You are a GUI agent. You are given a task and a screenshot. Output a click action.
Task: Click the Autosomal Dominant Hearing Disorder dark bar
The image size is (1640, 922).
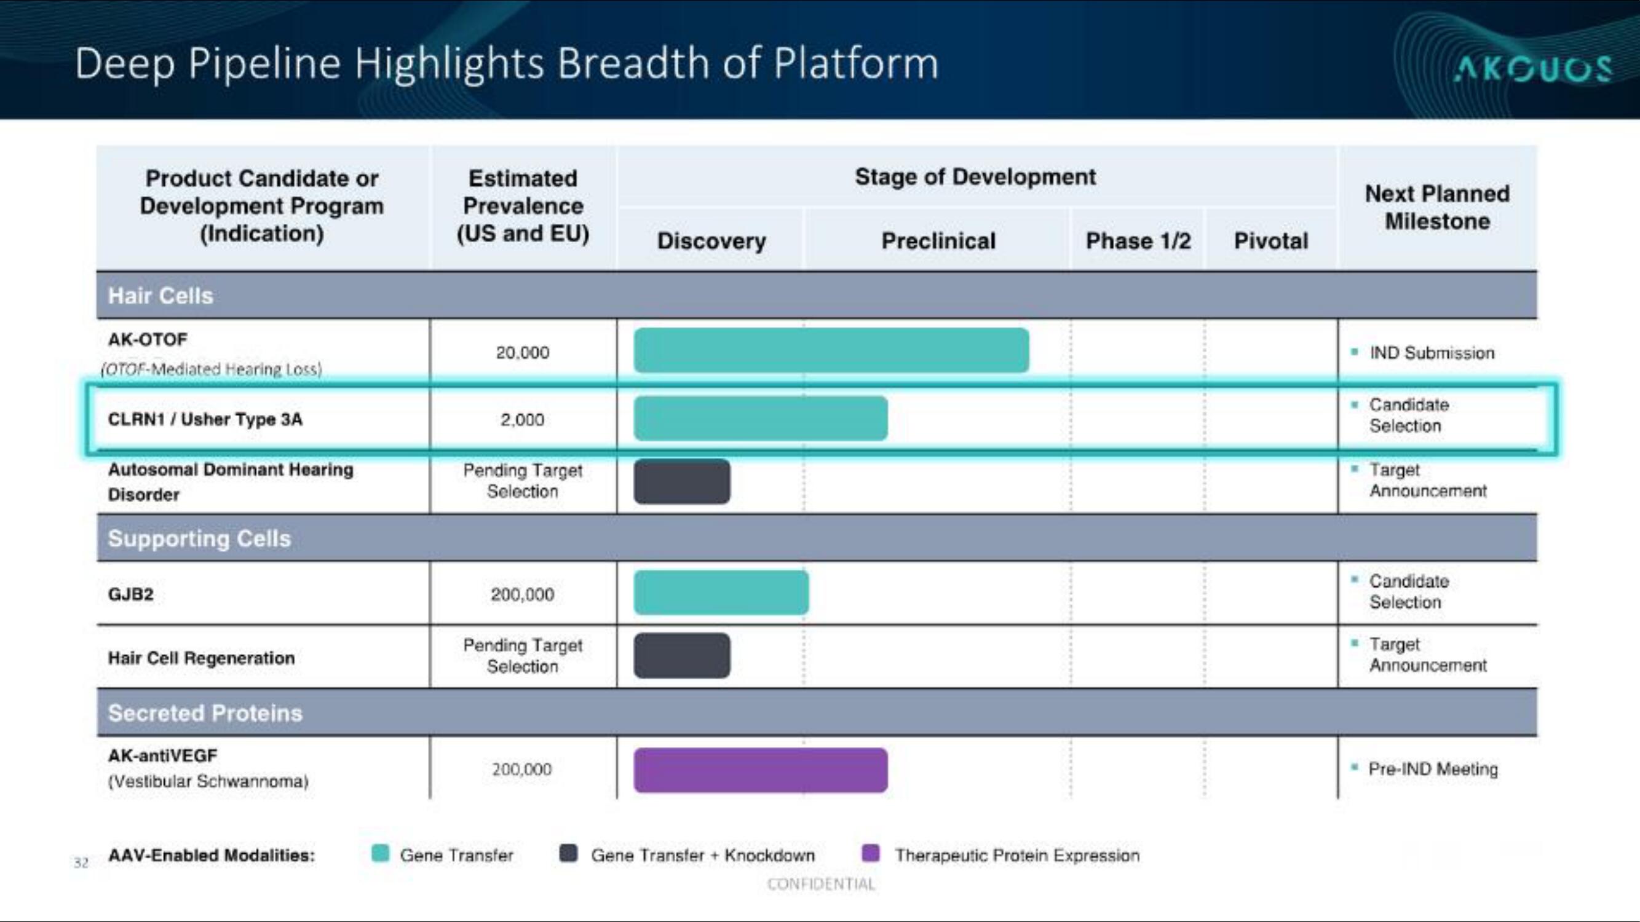682,481
